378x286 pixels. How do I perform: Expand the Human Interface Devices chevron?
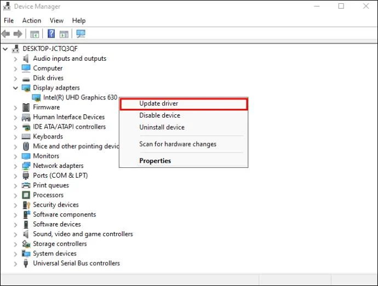[x=15, y=118]
